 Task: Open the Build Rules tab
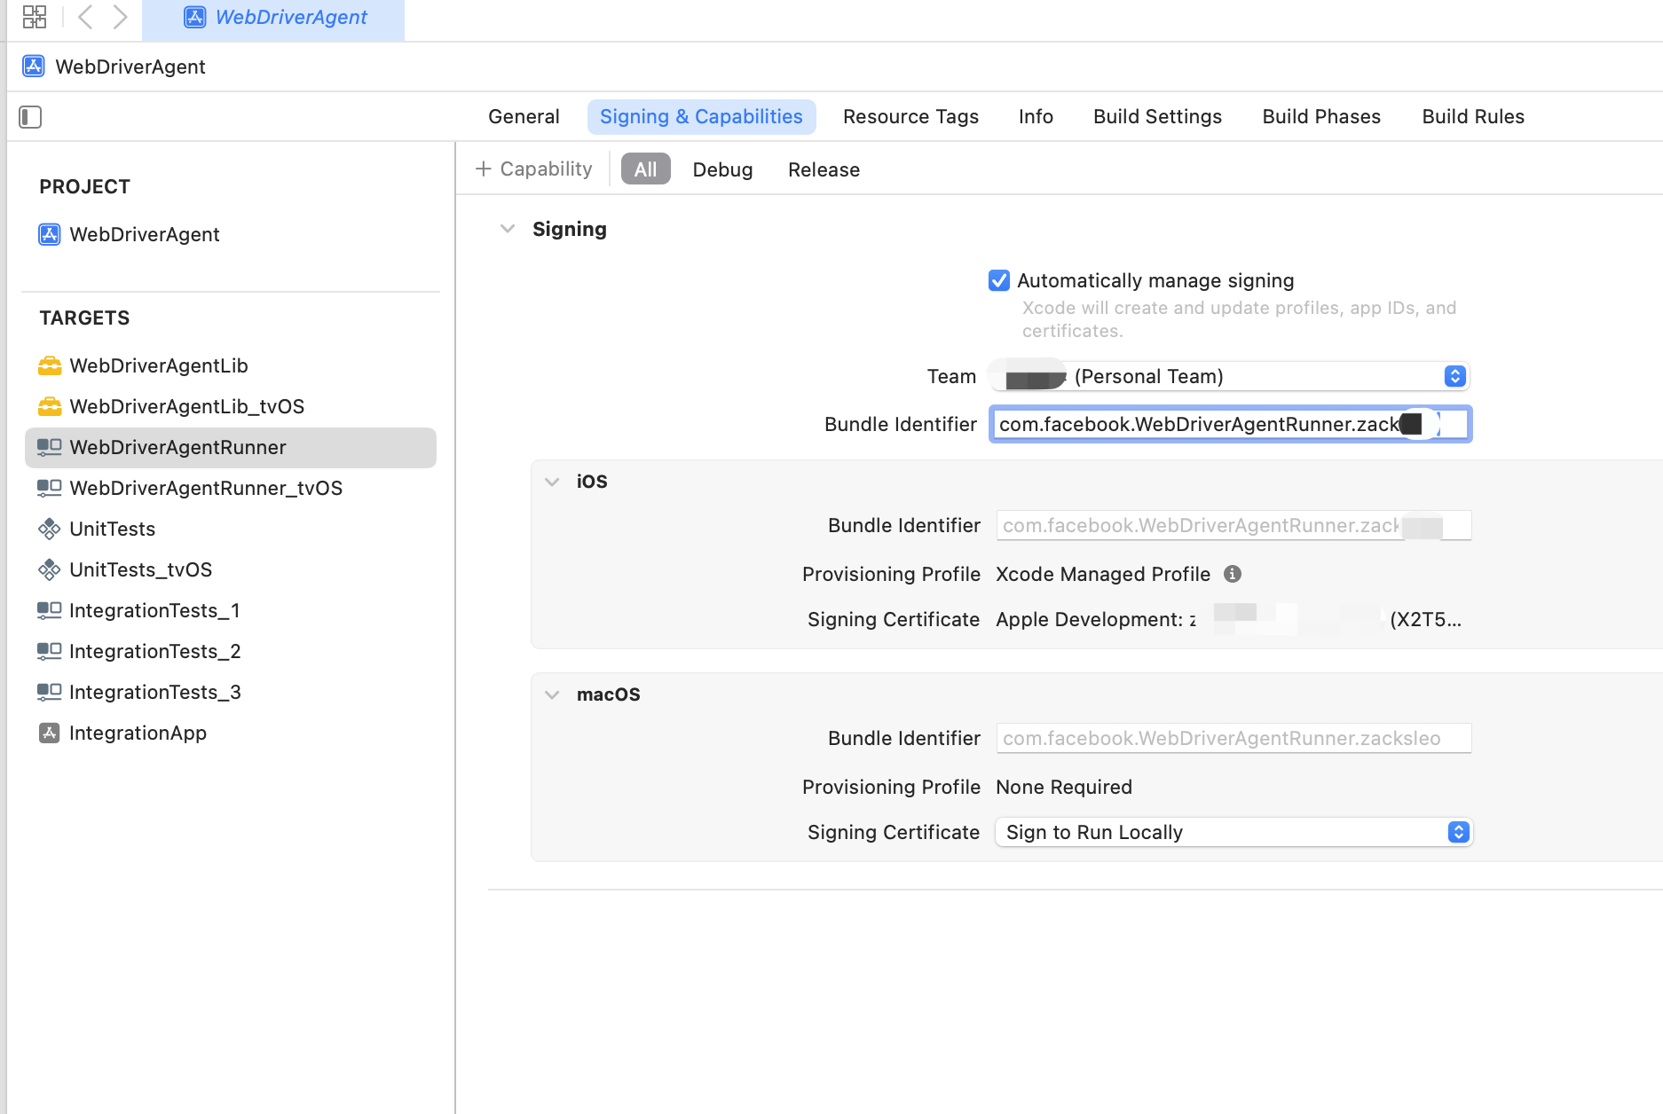(1473, 116)
